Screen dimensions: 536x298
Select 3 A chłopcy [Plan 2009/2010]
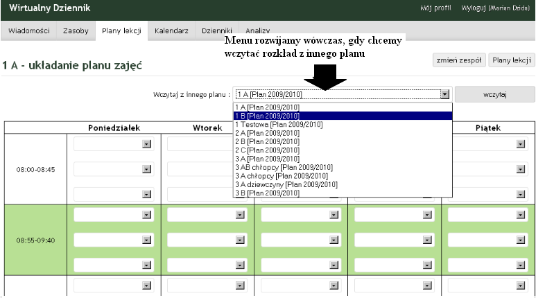click(x=343, y=176)
